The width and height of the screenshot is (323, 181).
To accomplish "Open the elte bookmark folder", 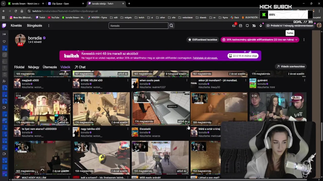I will click(x=172, y=18).
